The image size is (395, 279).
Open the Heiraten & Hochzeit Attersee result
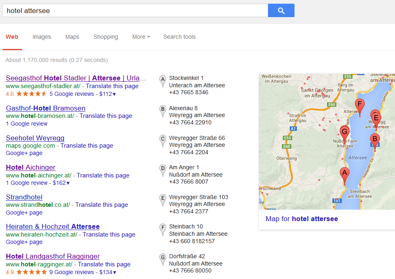pos(53,226)
